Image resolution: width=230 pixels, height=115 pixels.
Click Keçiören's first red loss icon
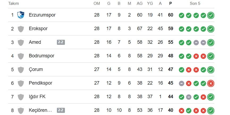tap(182, 110)
